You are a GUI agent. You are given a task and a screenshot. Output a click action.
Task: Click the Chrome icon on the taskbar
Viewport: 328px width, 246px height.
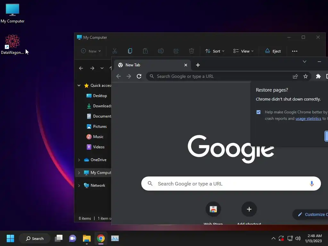[101, 238]
